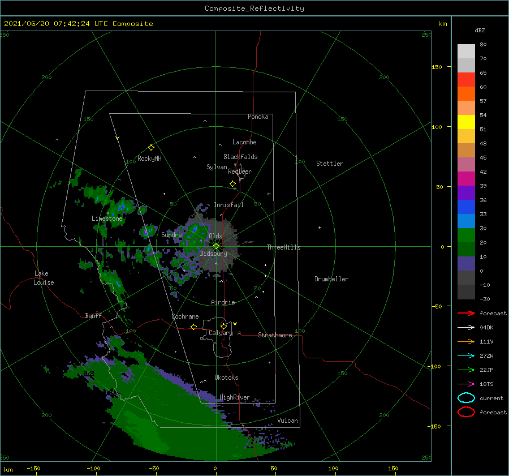This screenshot has width=509, height=476.
Task: Click the RedDeer city label
Action: (240, 171)
